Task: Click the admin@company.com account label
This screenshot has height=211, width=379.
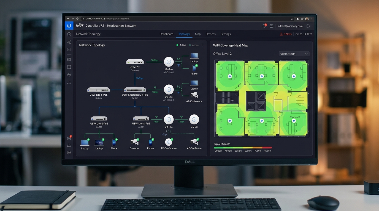Action: pos(290,26)
